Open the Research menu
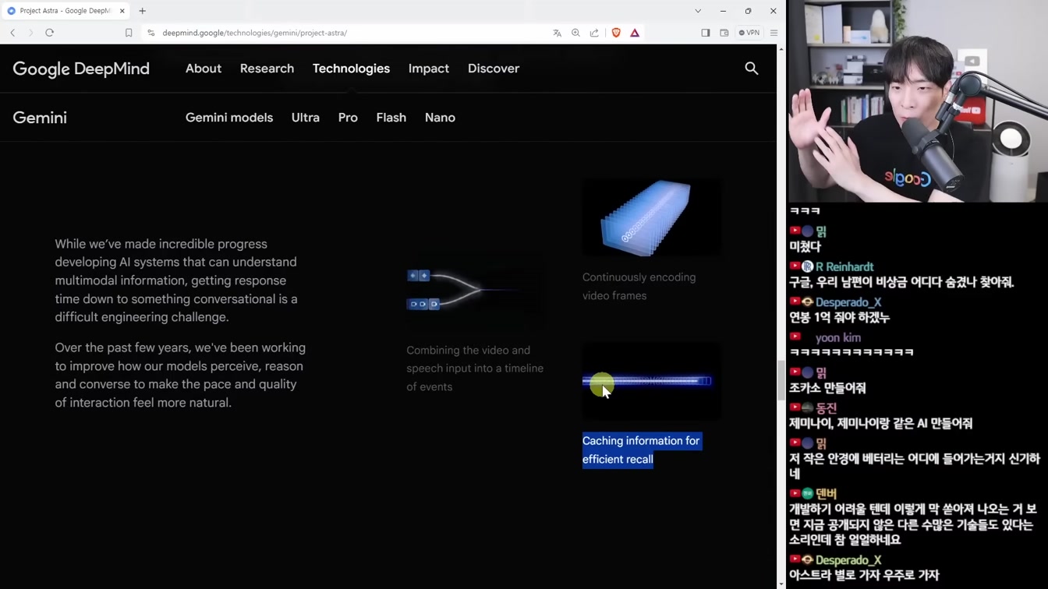This screenshot has width=1048, height=589. [267, 69]
